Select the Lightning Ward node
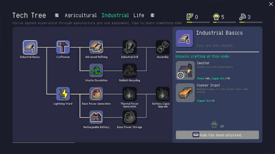 point(63,94)
